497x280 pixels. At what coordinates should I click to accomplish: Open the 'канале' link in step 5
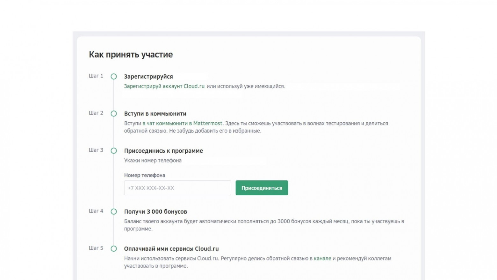pos(322,258)
